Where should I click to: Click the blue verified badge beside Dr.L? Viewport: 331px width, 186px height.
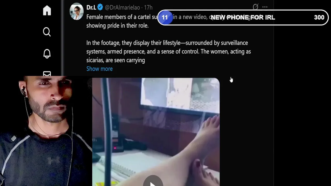[100, 7]
